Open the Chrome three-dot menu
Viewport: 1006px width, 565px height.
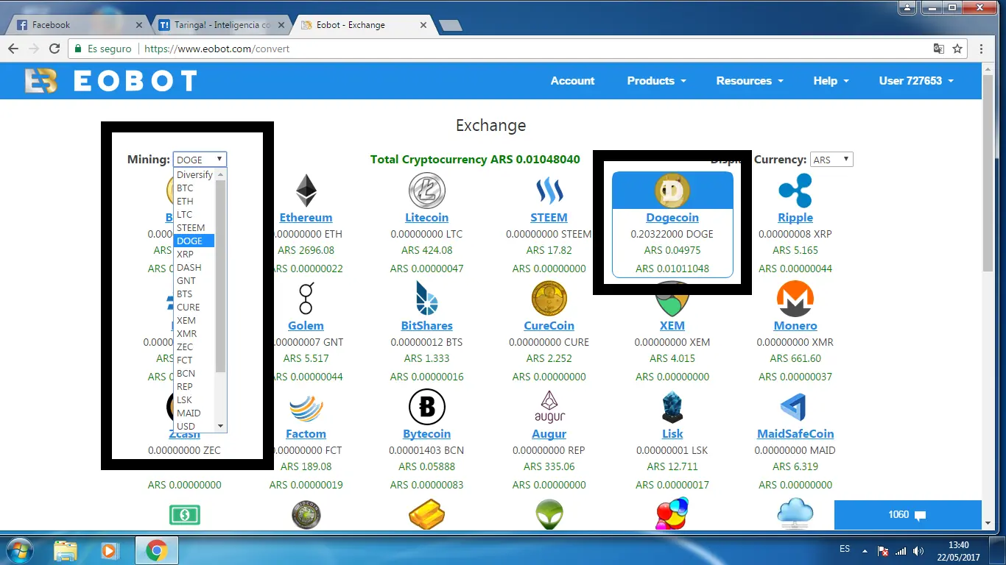pyautogui.click(x=982, y=49)
